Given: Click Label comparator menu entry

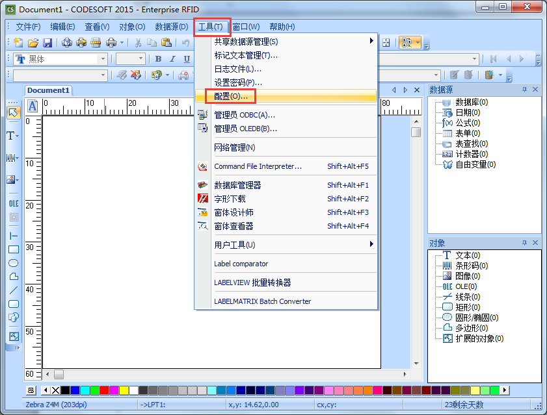Looking at the screenshot, I should pyautogui.click(x=286, y=264).
